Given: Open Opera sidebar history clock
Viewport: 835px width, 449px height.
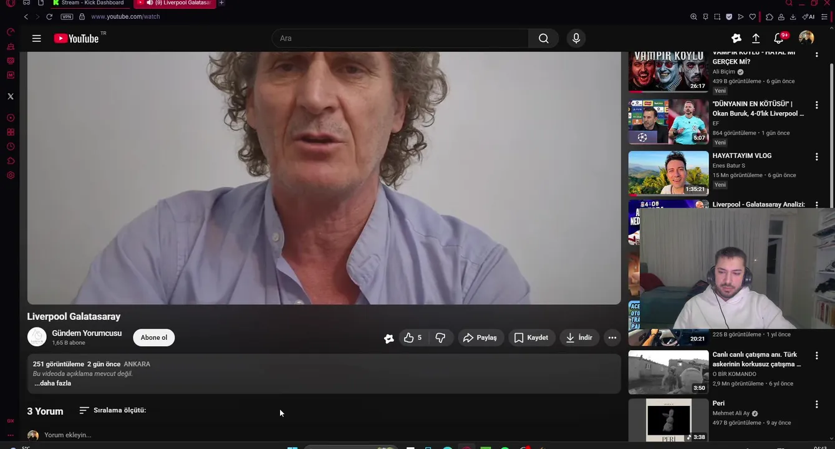Looking at the screenshot, I should (x=11, y=147).
